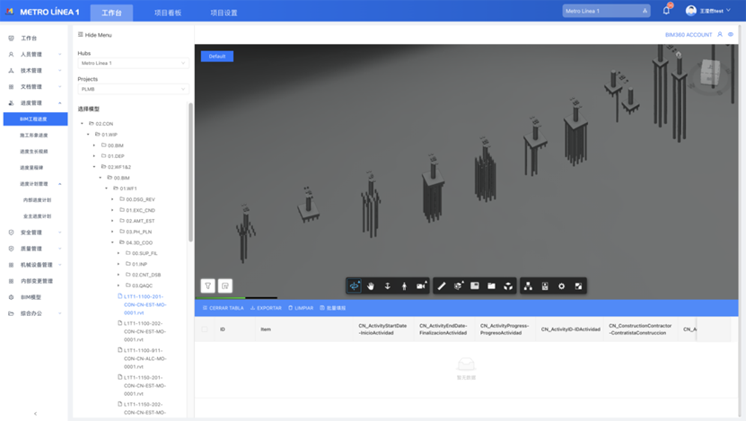This screenshot has height=421, width=746.
Task: Open the Model Browser tree icon
Action: point(528,285)
